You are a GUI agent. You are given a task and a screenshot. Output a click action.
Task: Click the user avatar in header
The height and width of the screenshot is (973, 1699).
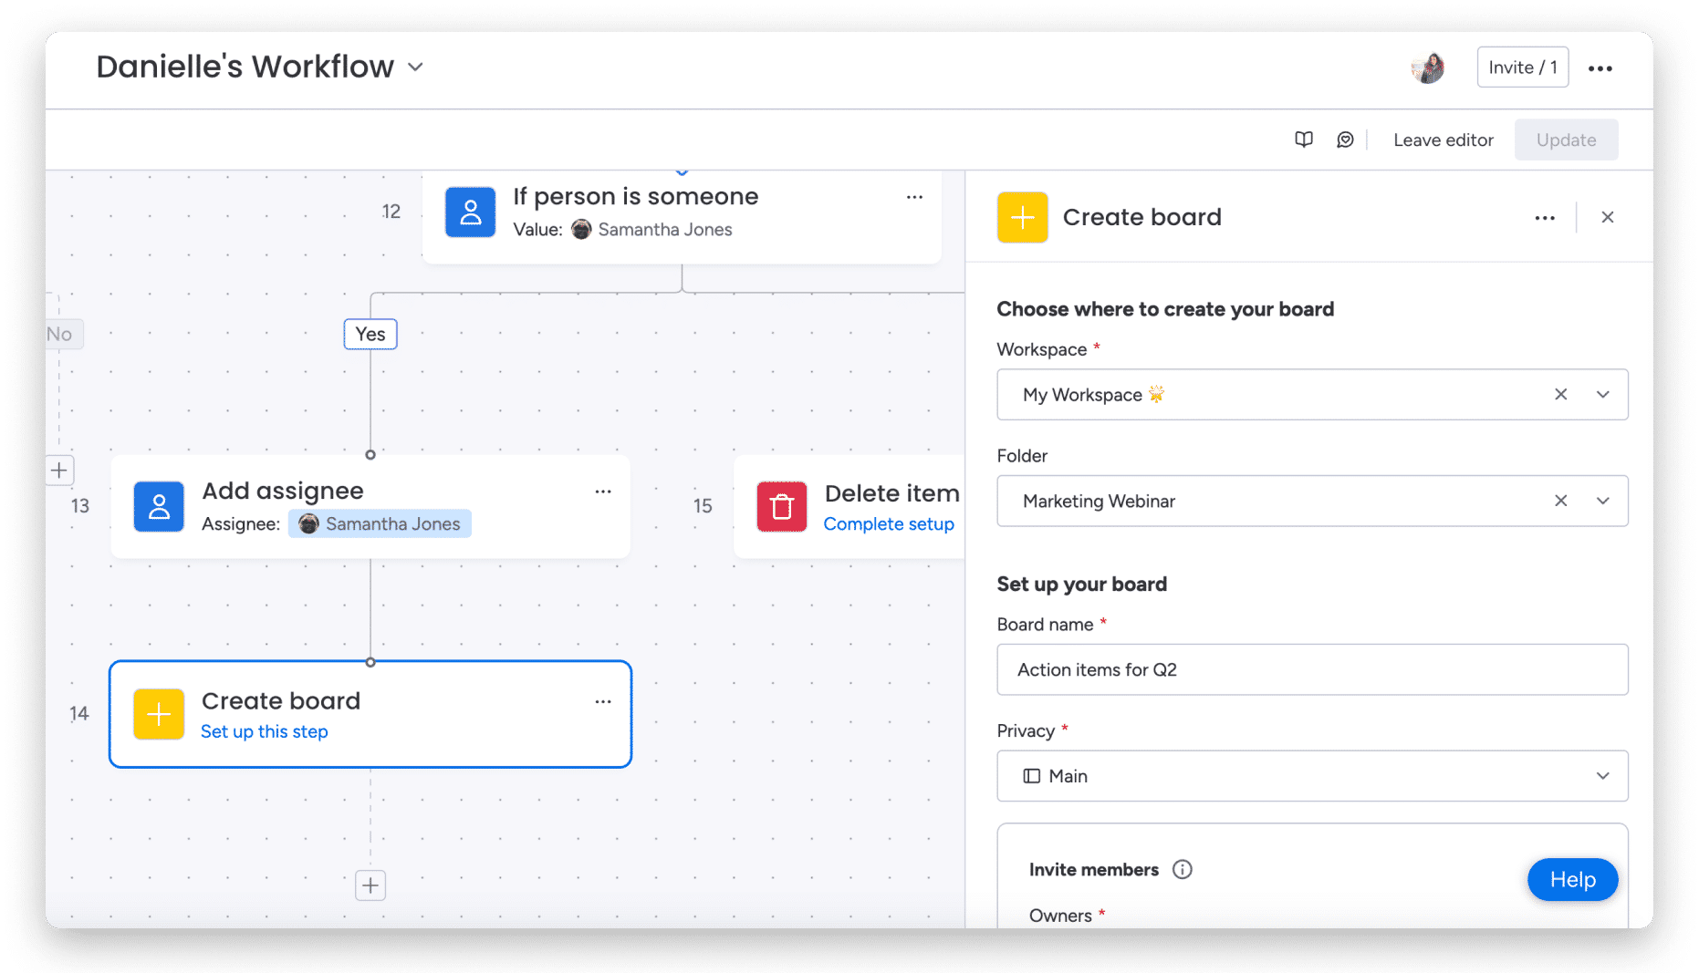1428,67
